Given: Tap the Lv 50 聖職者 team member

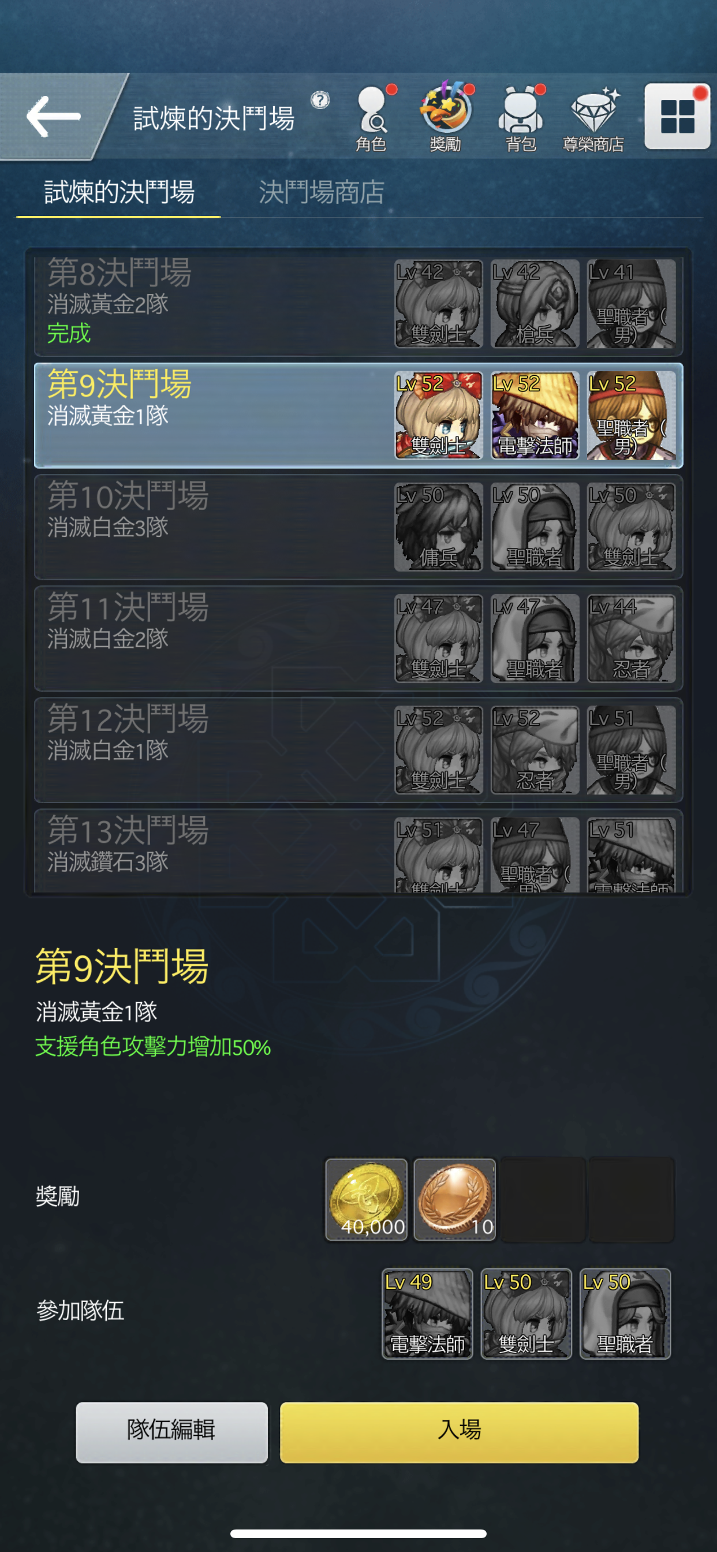Looking at the screenshot, I should pyautogui.click(x=625, y=1314).
